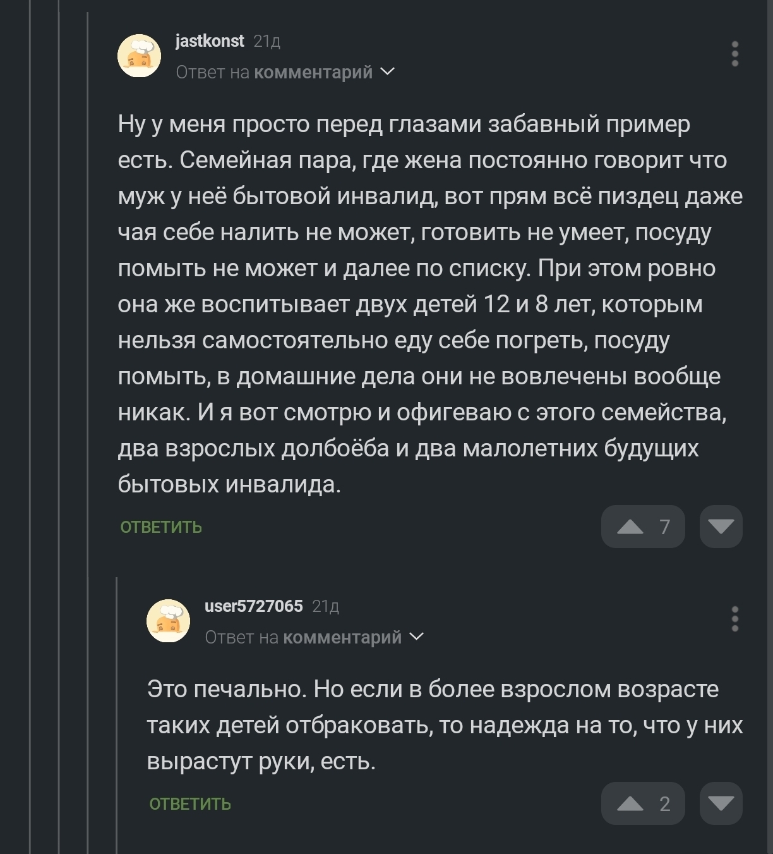Open the jastkonst username profile link
This screenshot has height=854, width=773.
(210, 41)
